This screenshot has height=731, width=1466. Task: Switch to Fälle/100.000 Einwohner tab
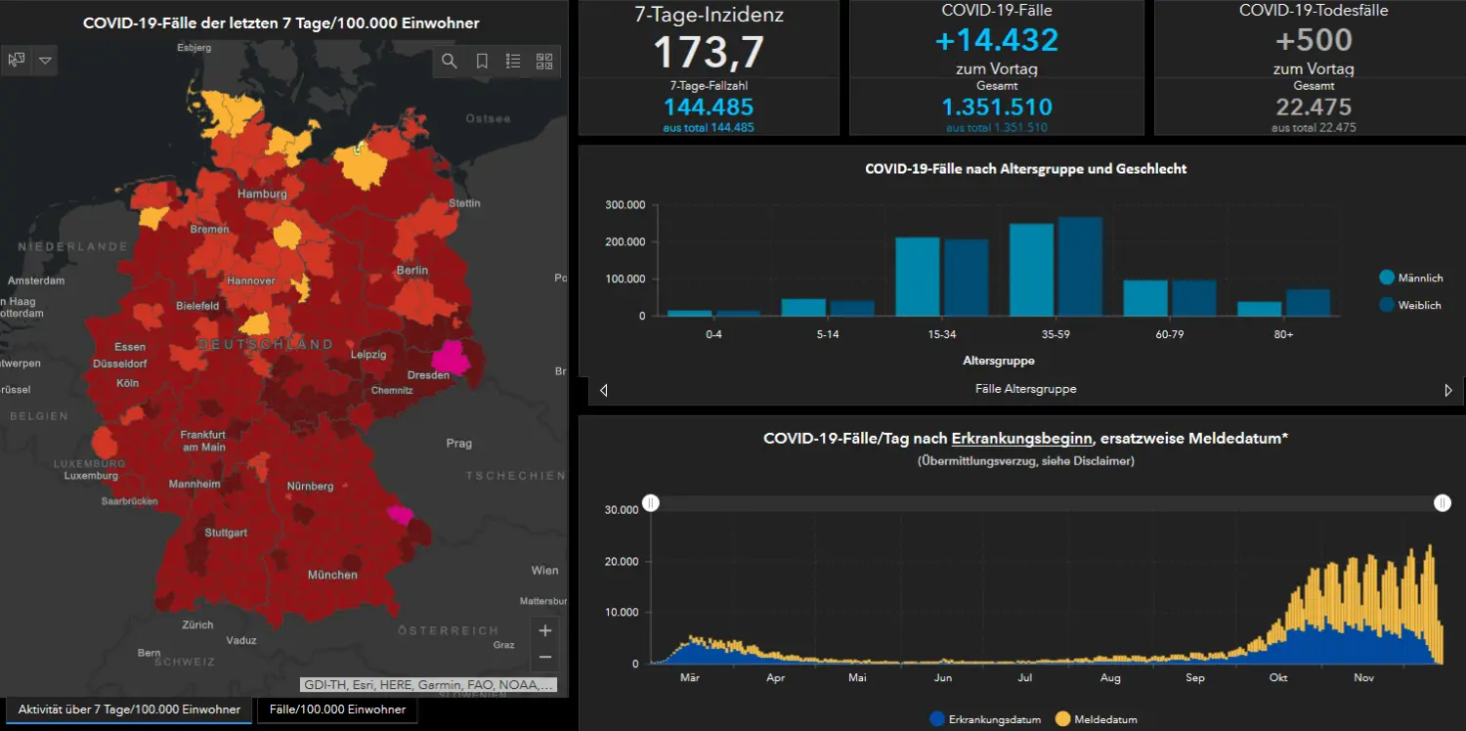337,709
